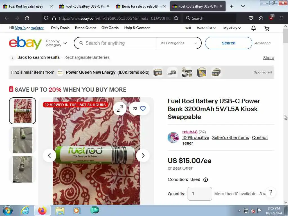Open Daily Deals menu item

(x=60, y=28)
